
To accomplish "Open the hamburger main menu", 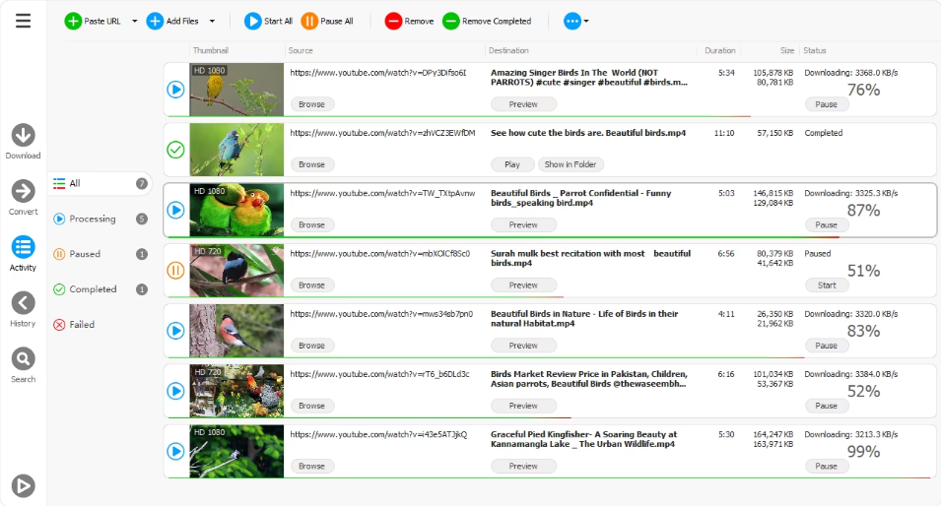I will [23, 21].
